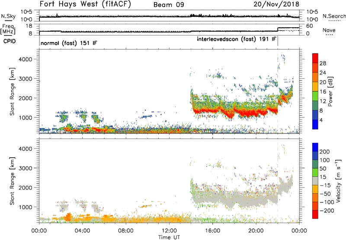Click the title 'Fort Hays West (fitACF)'
The height and width of the screenshot is (240, 346).
tap(85, 4)
